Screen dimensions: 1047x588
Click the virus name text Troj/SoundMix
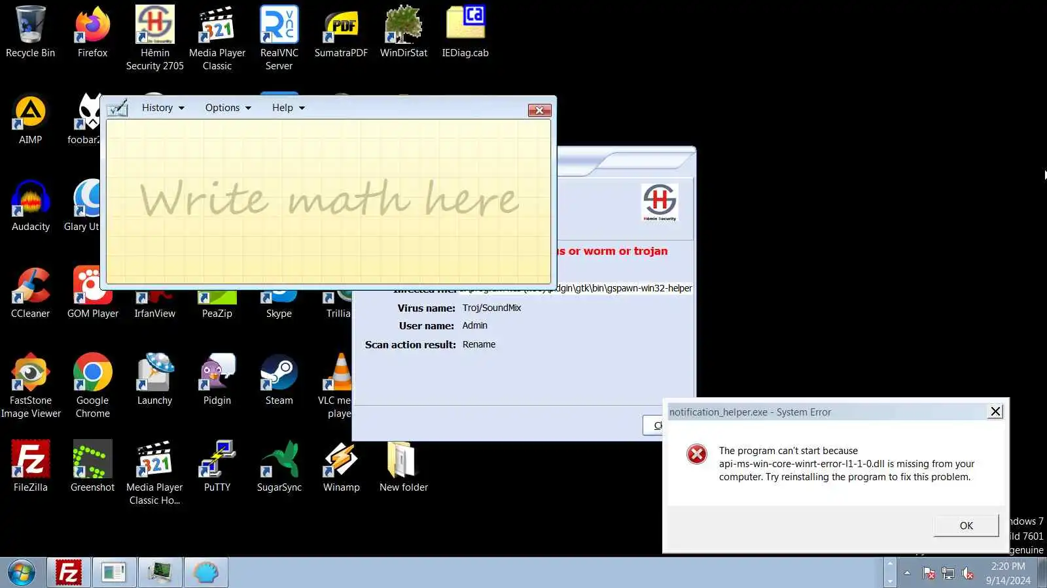coord(491,308)
